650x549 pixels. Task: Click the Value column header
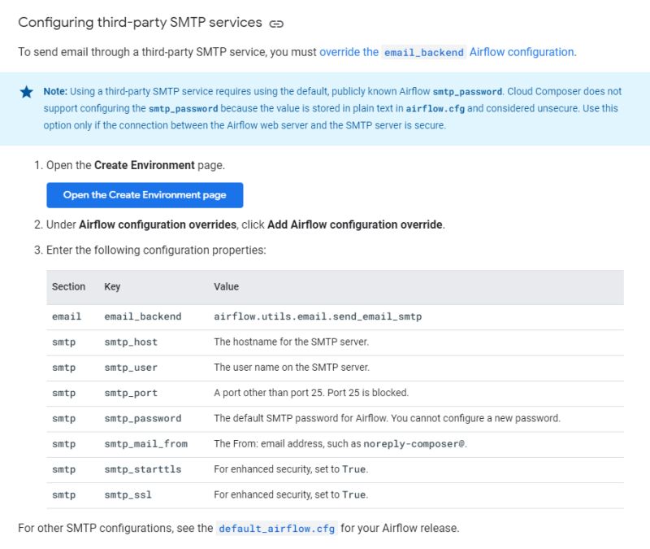point(226,286)
